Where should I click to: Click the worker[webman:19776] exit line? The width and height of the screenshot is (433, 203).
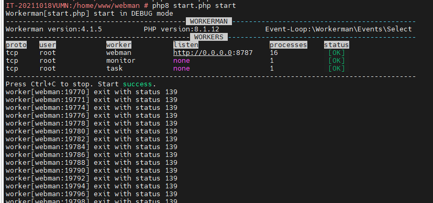92,115
